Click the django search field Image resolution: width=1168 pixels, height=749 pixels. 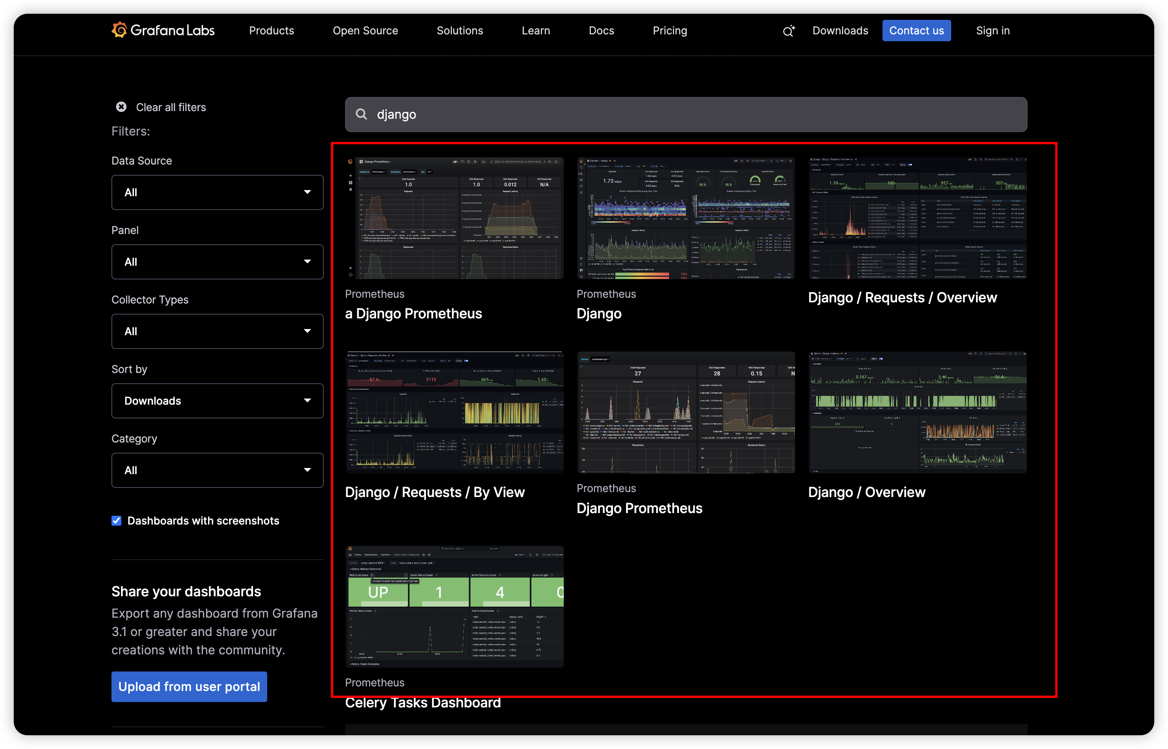point(686,114)
